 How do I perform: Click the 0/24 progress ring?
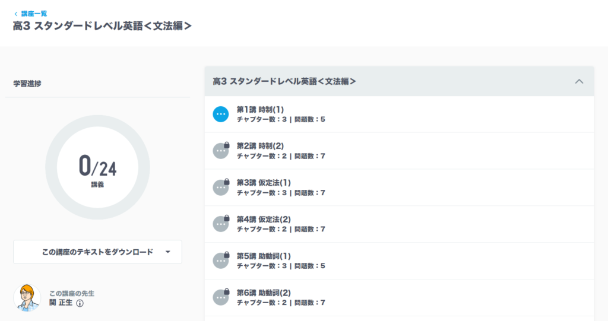click(x=98, y=167)
